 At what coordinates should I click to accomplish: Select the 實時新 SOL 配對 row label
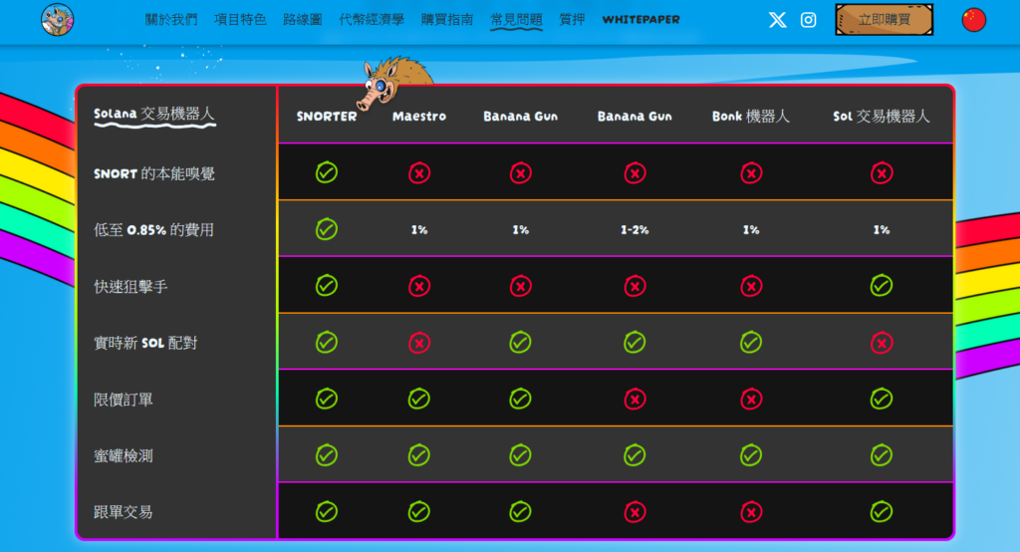pyautogui.click(x=145, y=343)
